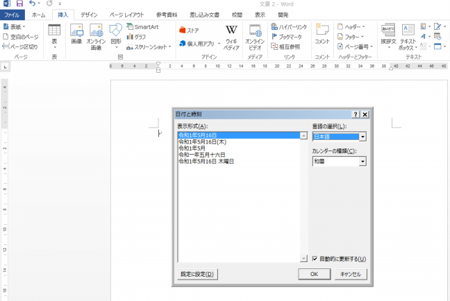The height and width of the screenshot is (301, 450).
Task: Insert a 空白のページ blank page
Action: click(21, 37)
